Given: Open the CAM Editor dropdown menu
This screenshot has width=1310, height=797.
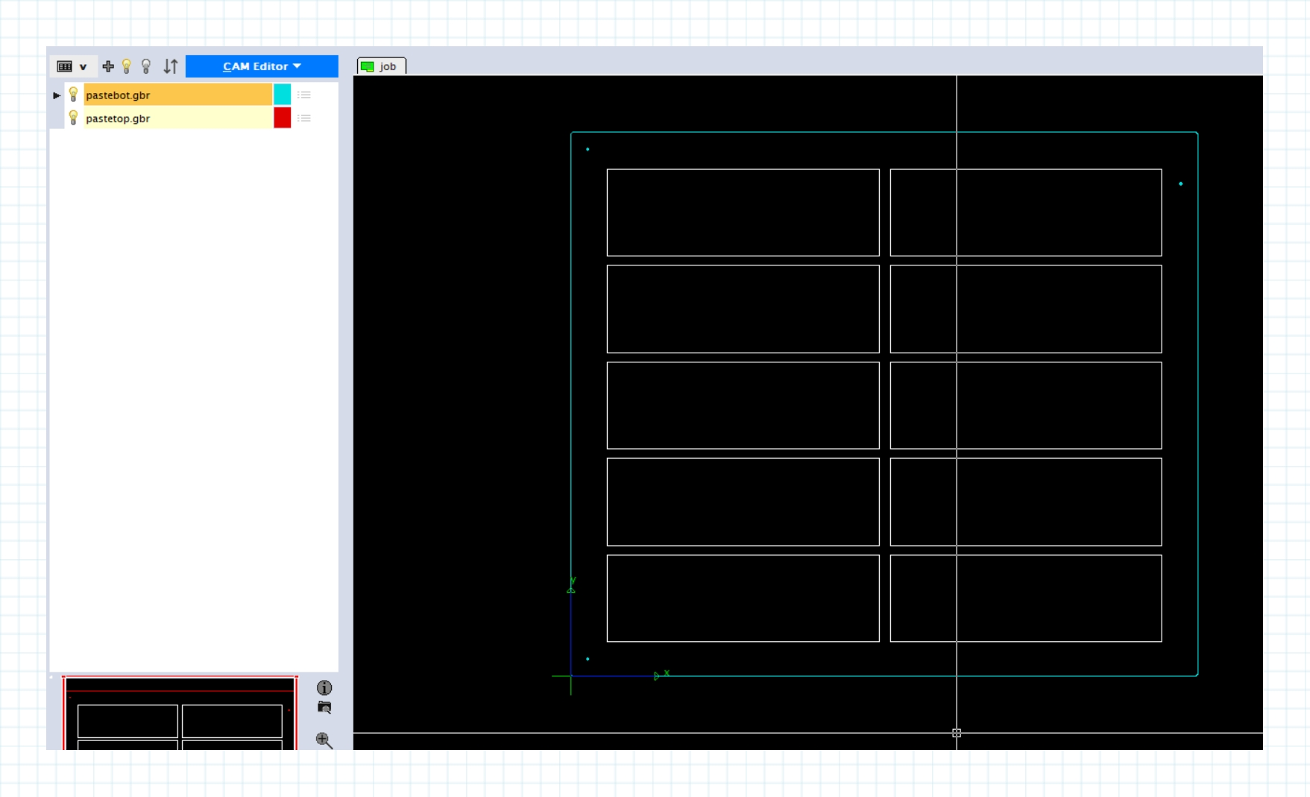Looking at the screenshot, I should tap(262, 66).
